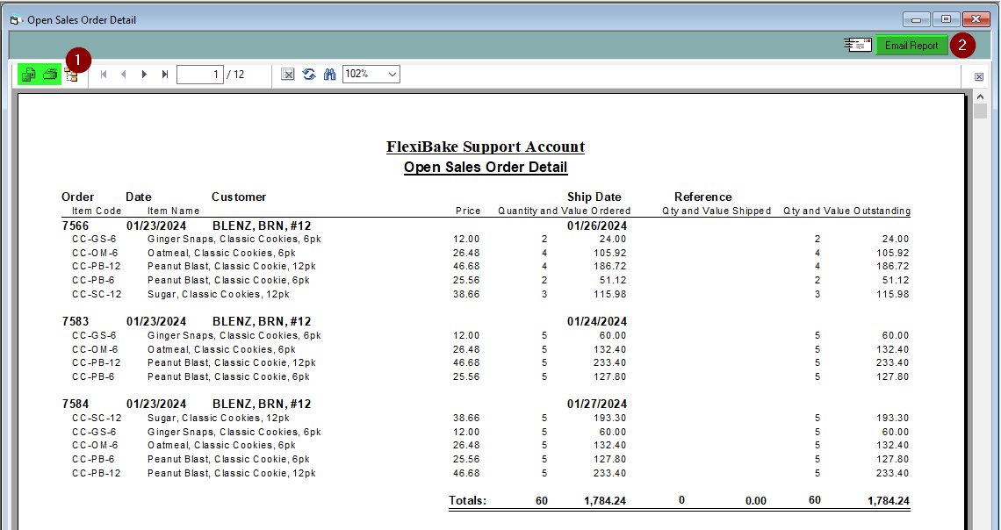
Task: Click Oatmeal, Classic Cookies, 6pk in order 7583
Action: click(221, 349)
